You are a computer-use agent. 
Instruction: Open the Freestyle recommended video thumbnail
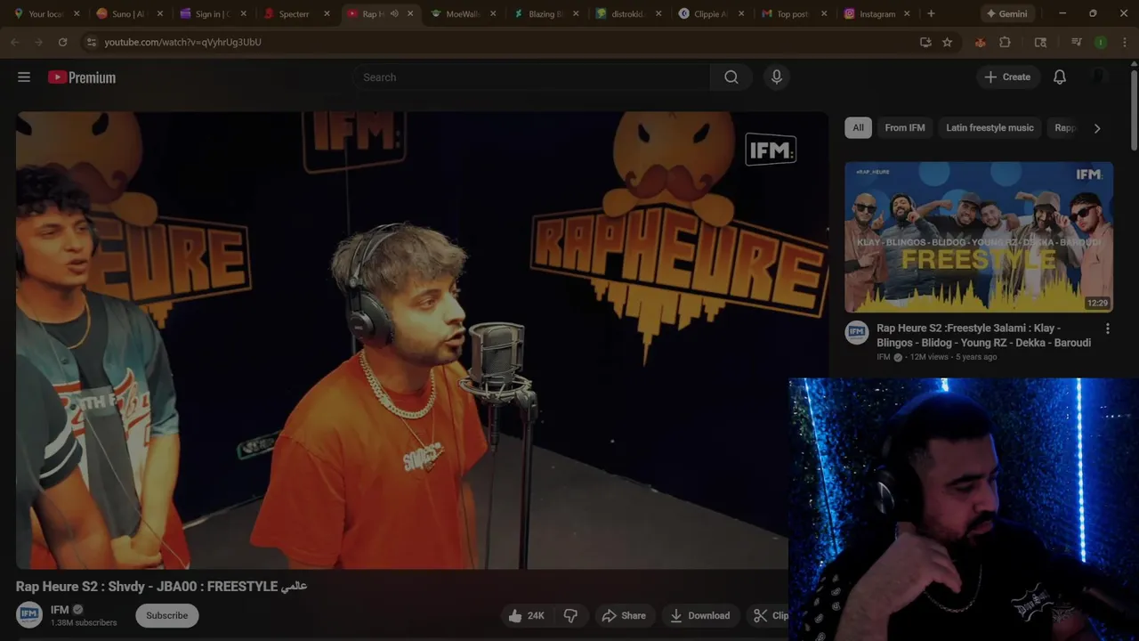tap(979, 237)
